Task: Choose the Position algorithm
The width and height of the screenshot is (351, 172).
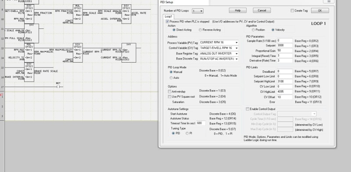Action: click(253, 30)
